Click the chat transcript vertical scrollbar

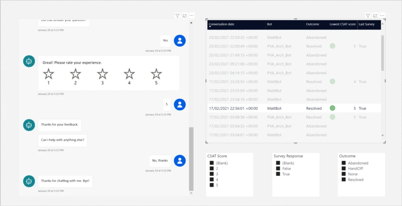click(191, 157)
